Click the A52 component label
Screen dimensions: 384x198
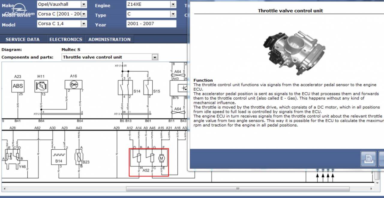pos(146,170)
